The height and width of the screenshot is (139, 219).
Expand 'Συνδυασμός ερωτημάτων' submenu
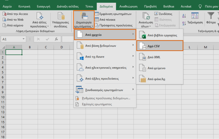pyautogui.click(x=105, y=90)
